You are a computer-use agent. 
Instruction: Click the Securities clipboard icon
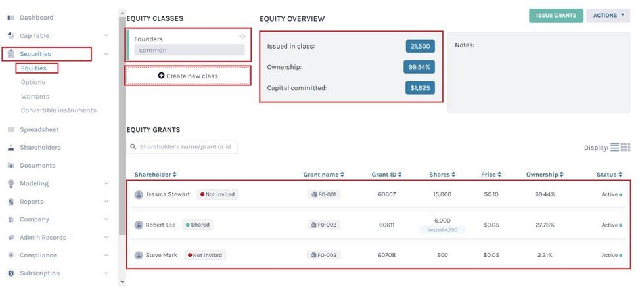(11, 54)
